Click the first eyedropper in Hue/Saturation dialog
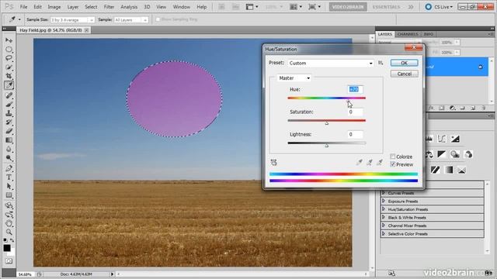This screenshot has height=279, width=497. 359,162
